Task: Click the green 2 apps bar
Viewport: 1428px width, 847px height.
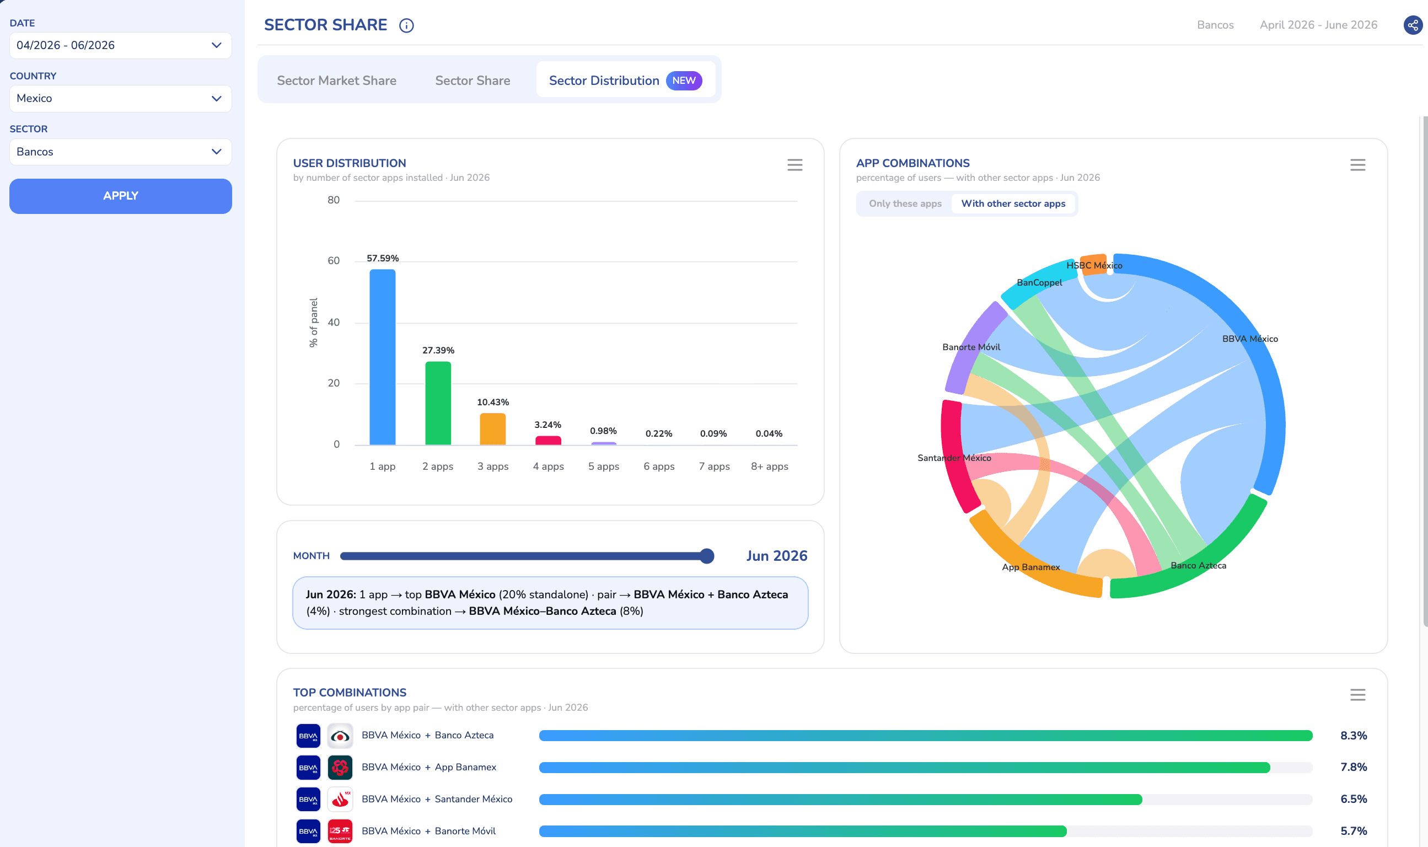Action: [x=438, y=403]
